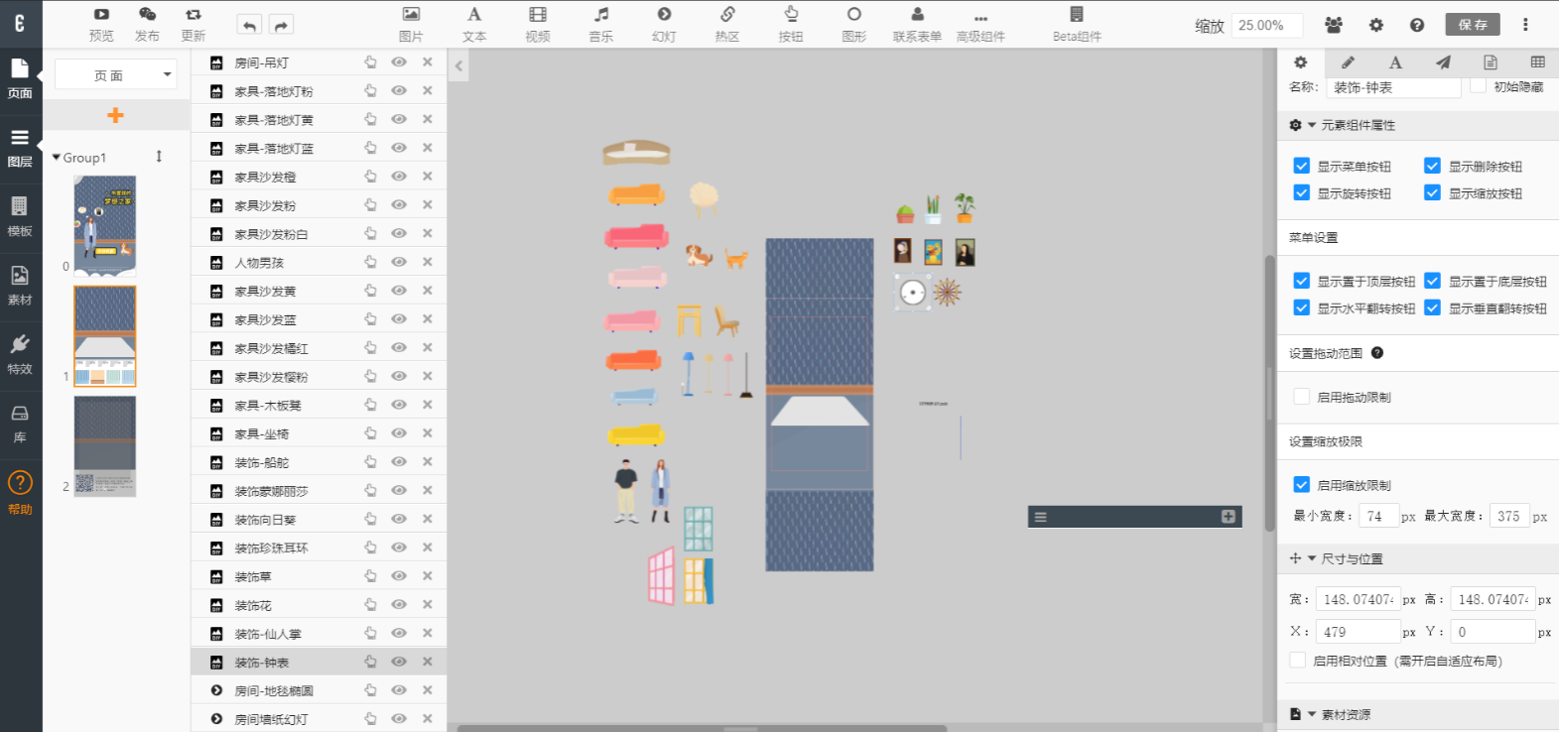The image size is (1559, 732).
Task: Open the 模板 templates tab
Action: (20, 216)
